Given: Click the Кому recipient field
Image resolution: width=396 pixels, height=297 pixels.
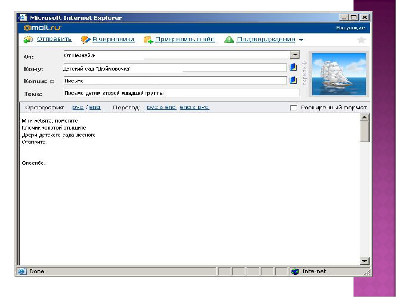Looking at the screenshot, I should pyautogui.click(x=174, y=68).
